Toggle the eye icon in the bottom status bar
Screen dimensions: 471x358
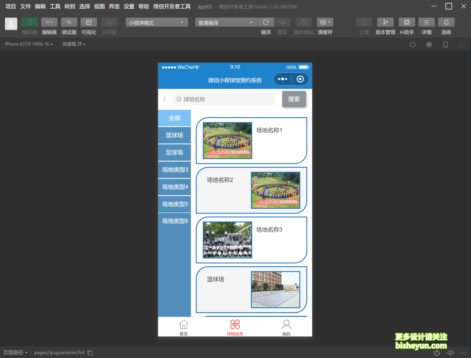pos(450,353)
